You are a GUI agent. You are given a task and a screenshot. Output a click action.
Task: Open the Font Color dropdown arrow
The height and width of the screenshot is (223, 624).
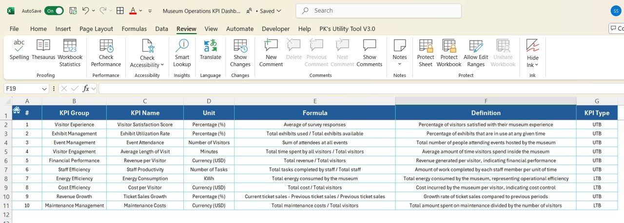click(x=141, y=10)
